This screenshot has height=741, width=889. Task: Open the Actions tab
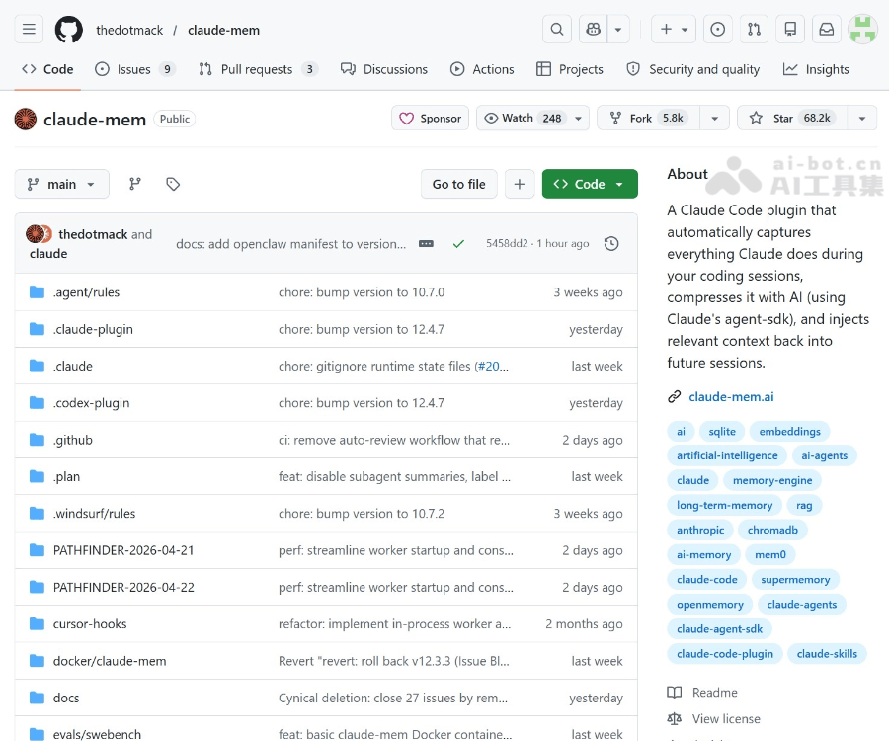(482, 69)
